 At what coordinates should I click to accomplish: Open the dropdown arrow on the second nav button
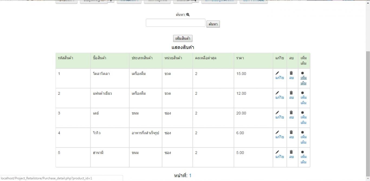pos(111,1)
